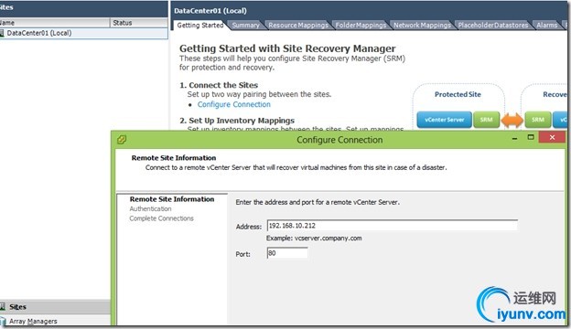571x329 pixels.
Task: Click the Address input field
Action: click(x=392, y=226)
